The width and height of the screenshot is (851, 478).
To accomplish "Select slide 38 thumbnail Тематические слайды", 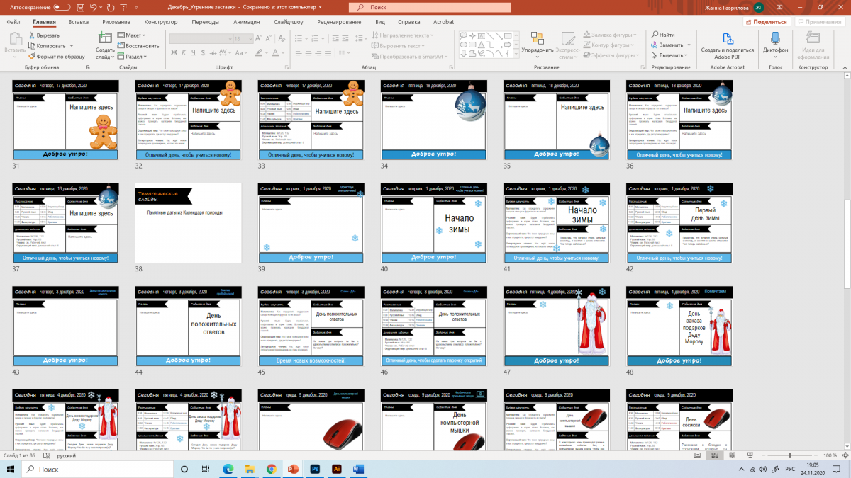I will click(x=188, y=222).
